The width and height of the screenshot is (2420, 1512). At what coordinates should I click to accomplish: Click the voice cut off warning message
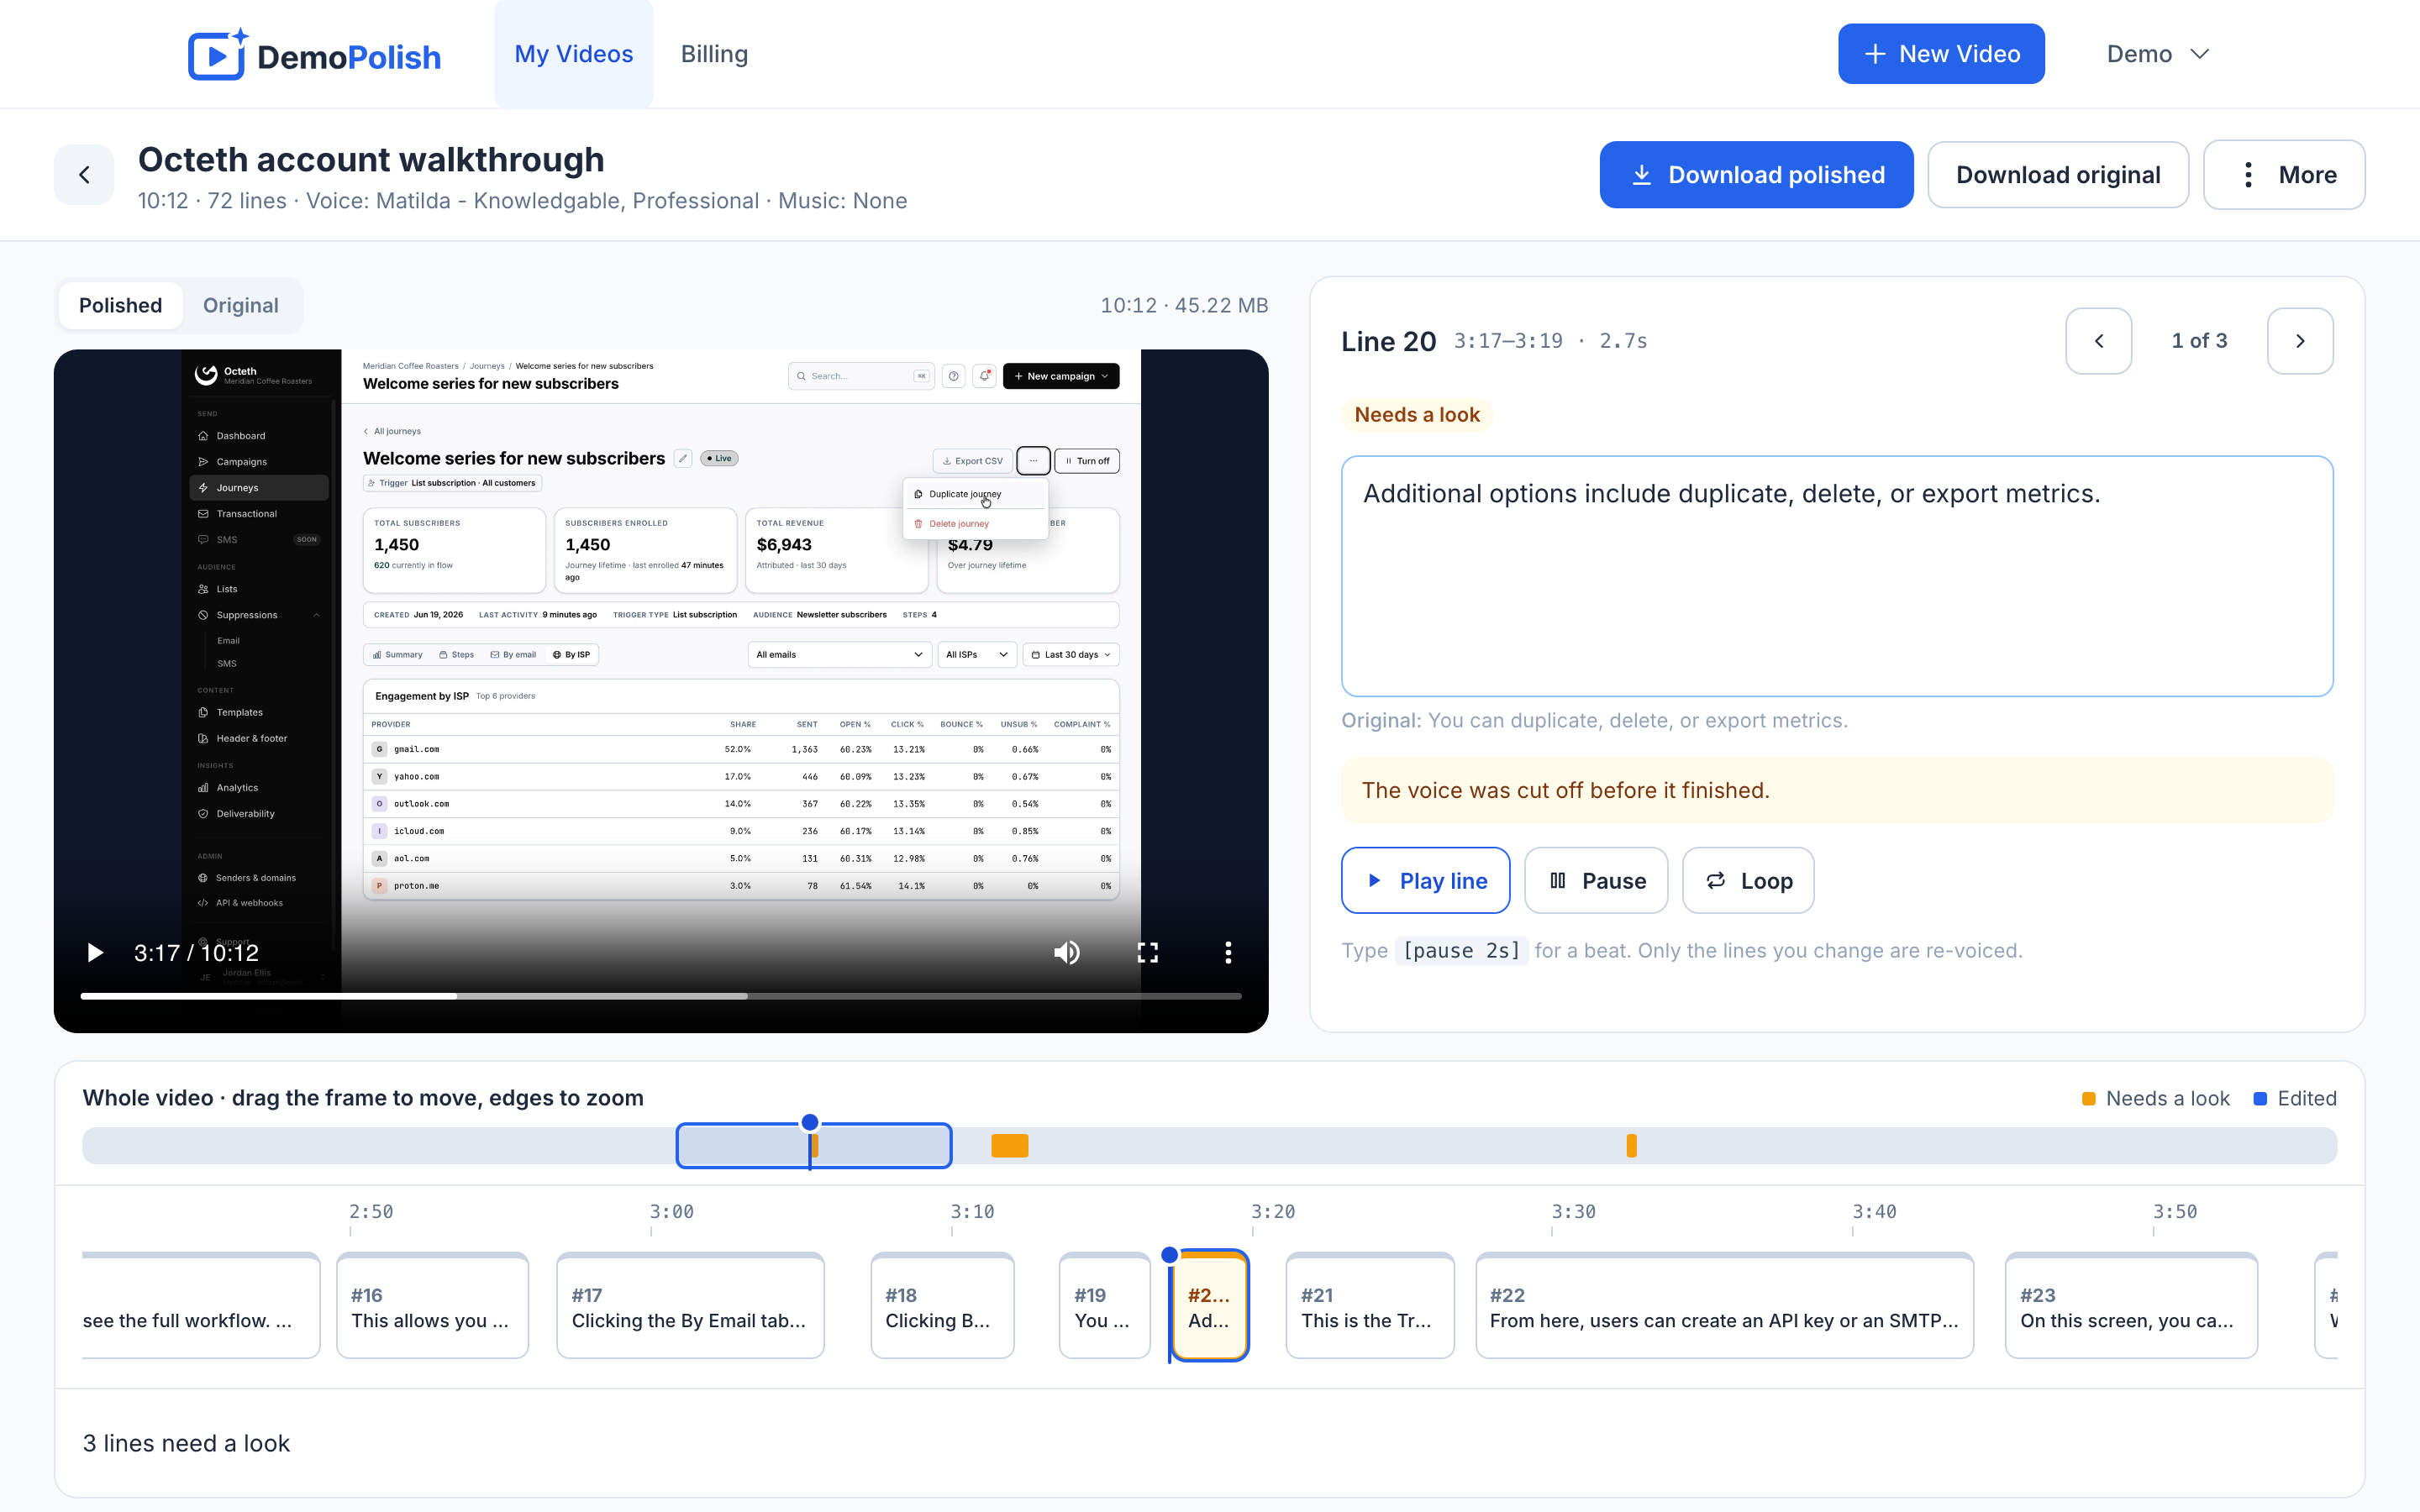(x=1837, y=790)
